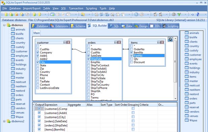
Task: Click the Criteria column header
Action: tap(148, 105)
